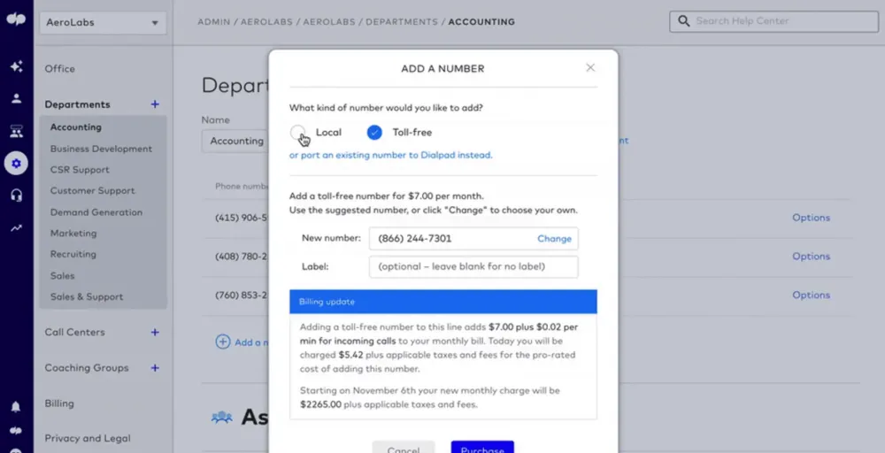Open the AeroLabs office dropdown
Image resolution: width=885 pixels, height=453 pixels.
103,23
